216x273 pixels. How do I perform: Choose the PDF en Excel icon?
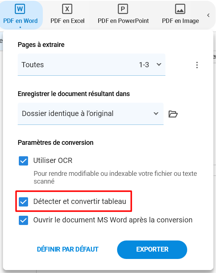(x=67, y=9)
